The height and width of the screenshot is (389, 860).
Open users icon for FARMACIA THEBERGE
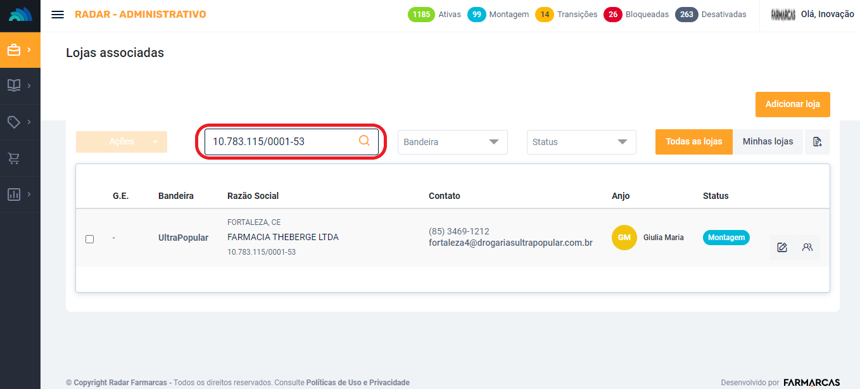[x=807, y=248]
